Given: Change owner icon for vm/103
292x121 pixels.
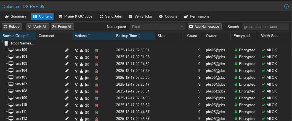Looking at the screenshot, I should (81, 64).
